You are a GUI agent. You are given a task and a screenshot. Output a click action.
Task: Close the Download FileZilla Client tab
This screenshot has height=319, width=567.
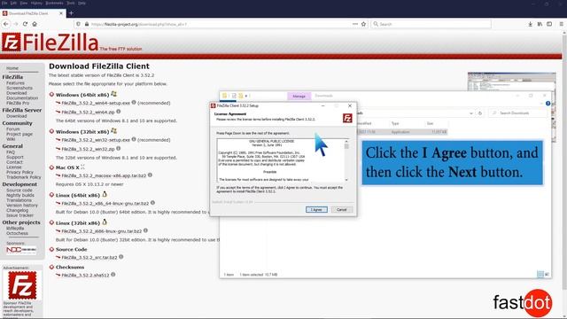[61, 13]
